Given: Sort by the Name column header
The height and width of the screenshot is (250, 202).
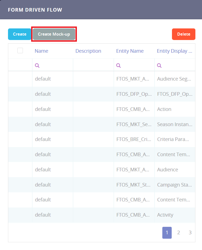Looking at the screenshot, I should click(41, 51).
